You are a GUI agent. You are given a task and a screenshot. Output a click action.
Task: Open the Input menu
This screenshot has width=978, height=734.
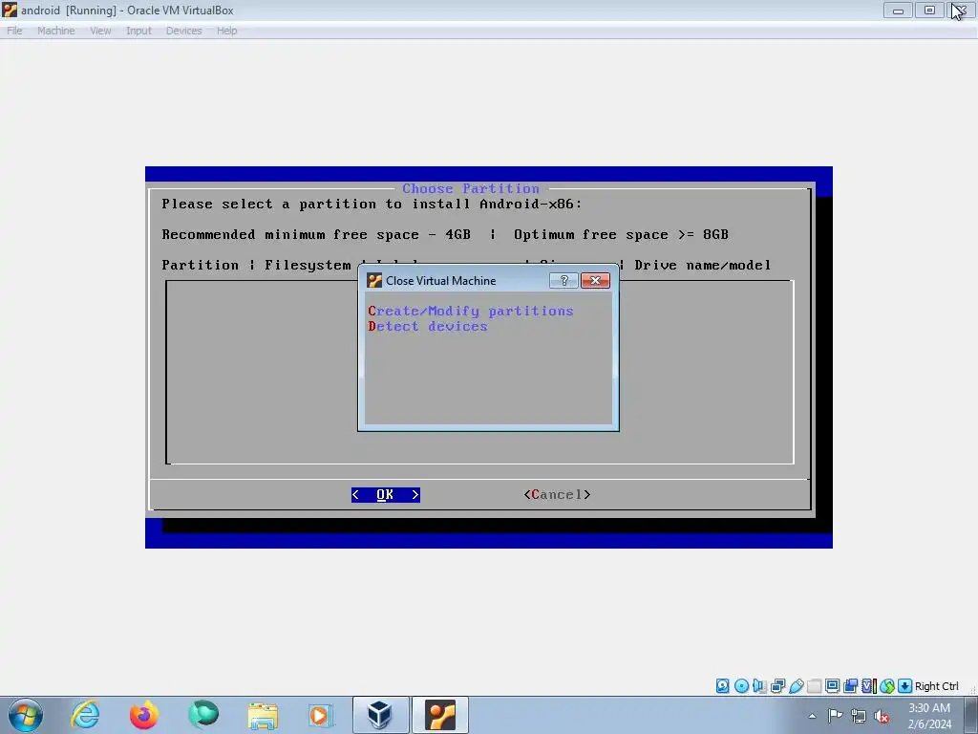[x=138, y=31]
